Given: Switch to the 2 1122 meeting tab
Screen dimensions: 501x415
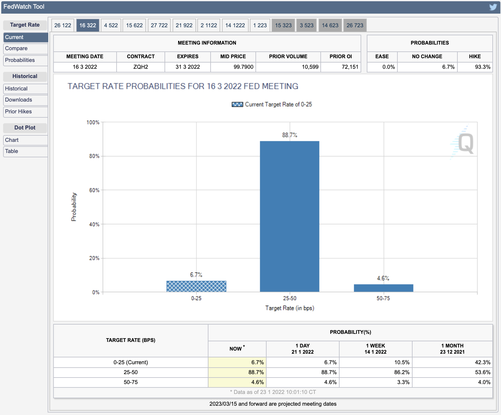Looking at the screenshot, I should 209,25.
